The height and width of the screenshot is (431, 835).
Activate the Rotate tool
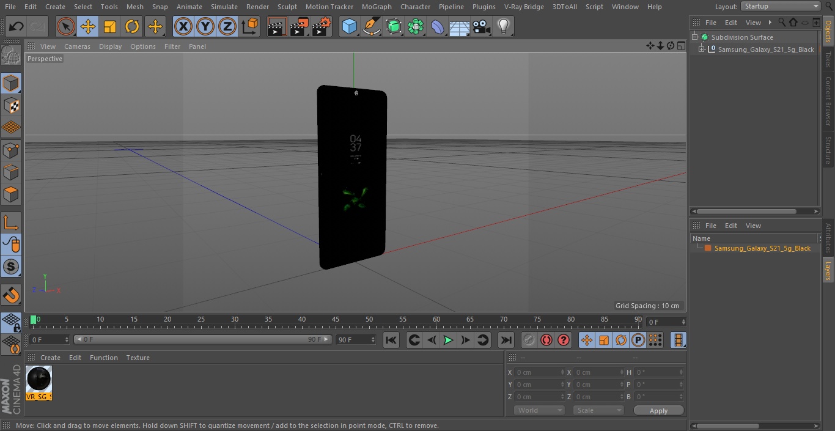(132, 26)
